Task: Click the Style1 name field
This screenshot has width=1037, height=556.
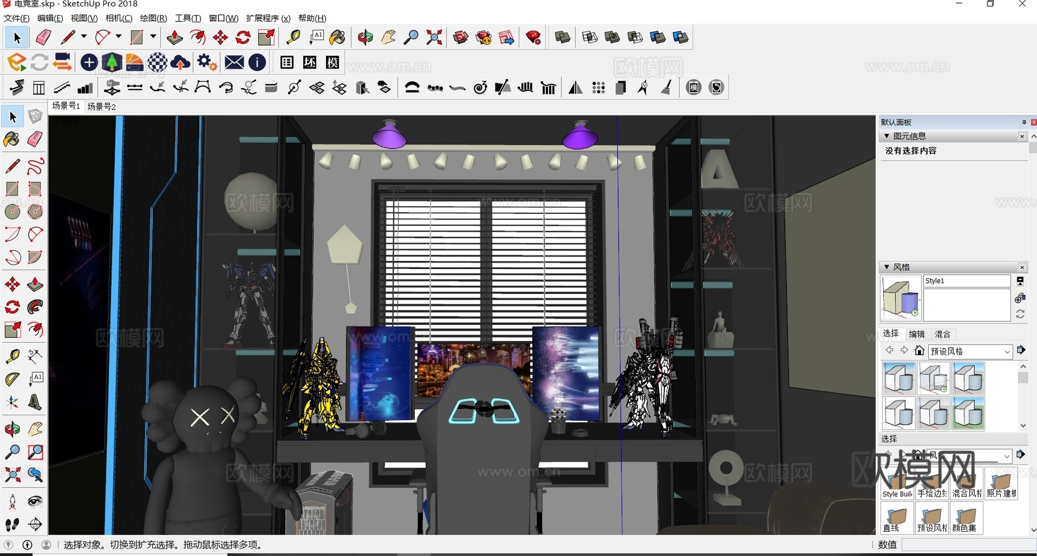Action: pyautogui.click(x=967, y=281)
